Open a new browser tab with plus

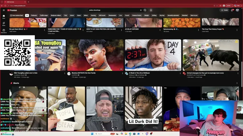(28, 2)
